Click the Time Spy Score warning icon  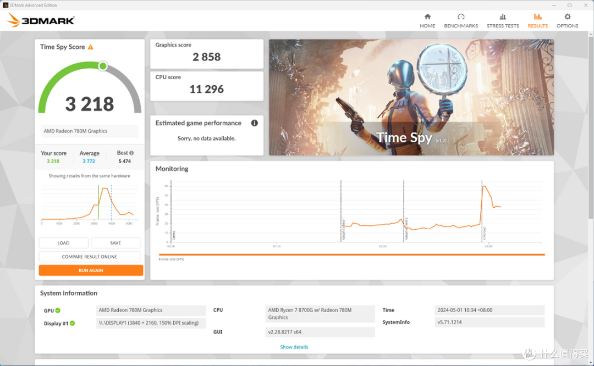(x=91, y=47)
